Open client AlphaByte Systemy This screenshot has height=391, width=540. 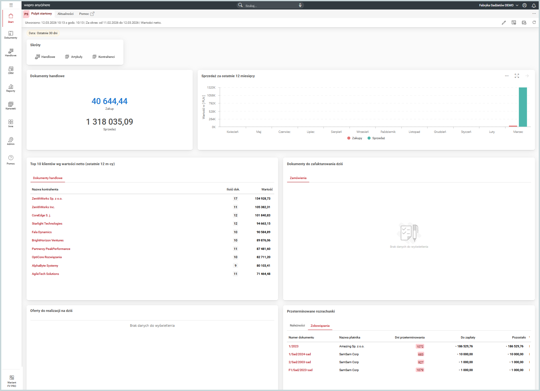[45, 266]
